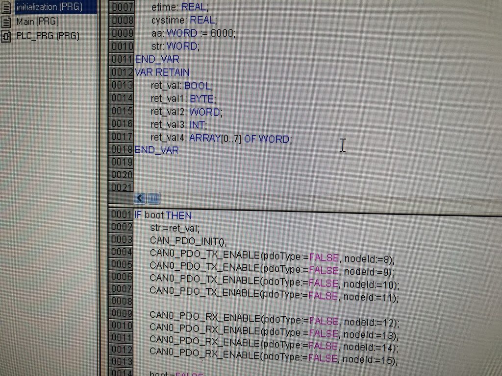
Task: Select initialization (PRG) in the POU tree
Action: tap(49, 7)
